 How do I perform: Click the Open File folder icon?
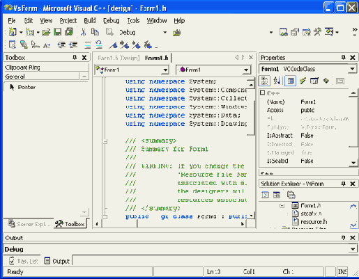(x=46, y=32)
